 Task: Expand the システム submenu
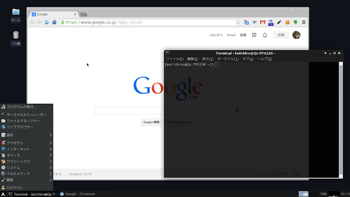[27, 168]
